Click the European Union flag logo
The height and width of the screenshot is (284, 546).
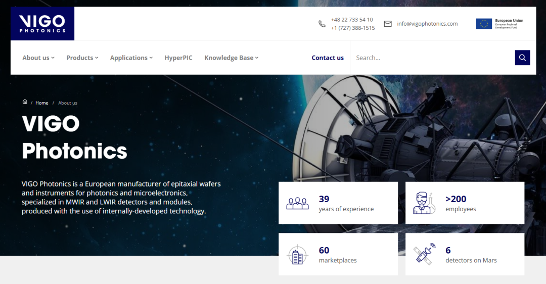tap(484, 24)
